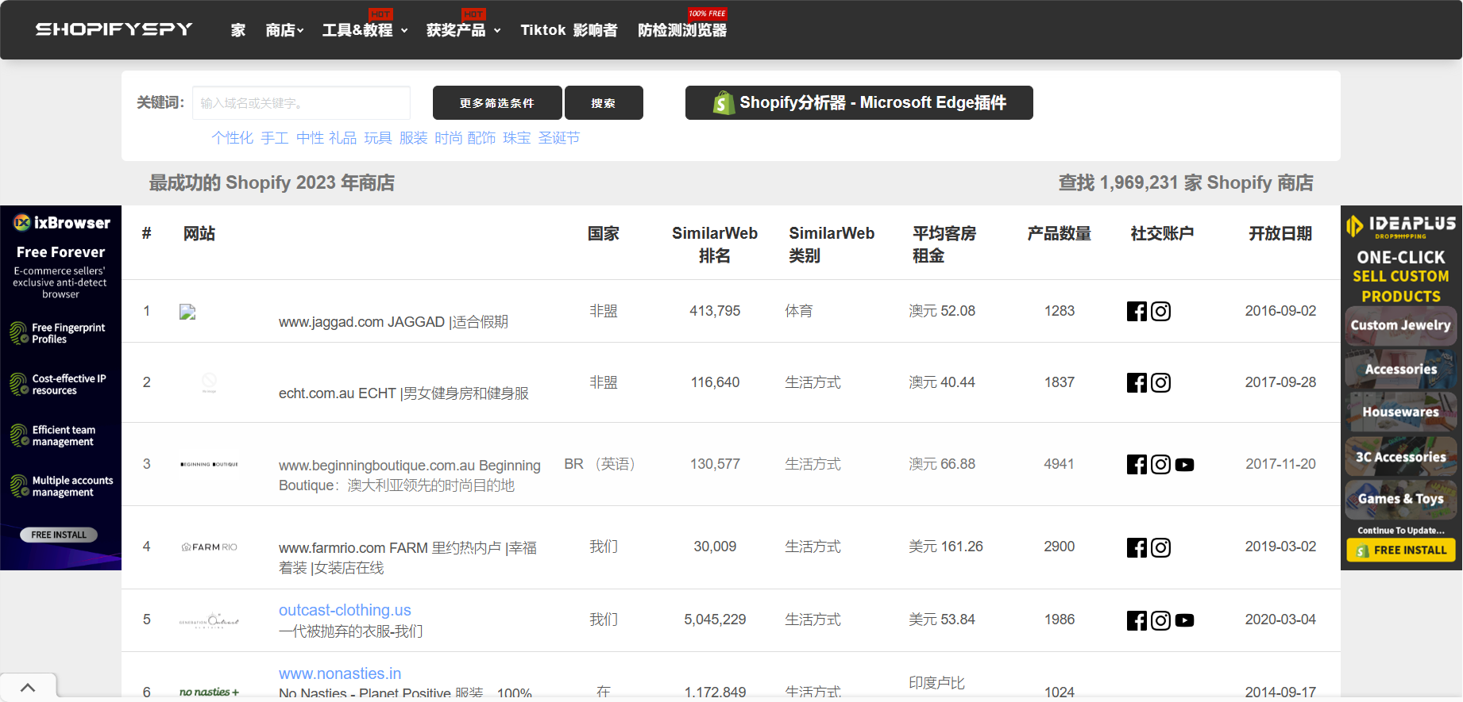Click the Beginning Boutique logo thumbnail

coord(210,464)
